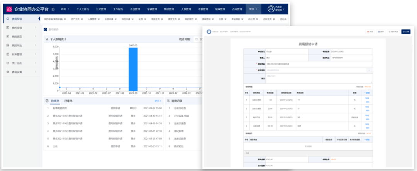Click the dark blue submit button in form toolbar
Image resolution: width=417 pixels, height=171 pixels.
click(x=405, y=32)
